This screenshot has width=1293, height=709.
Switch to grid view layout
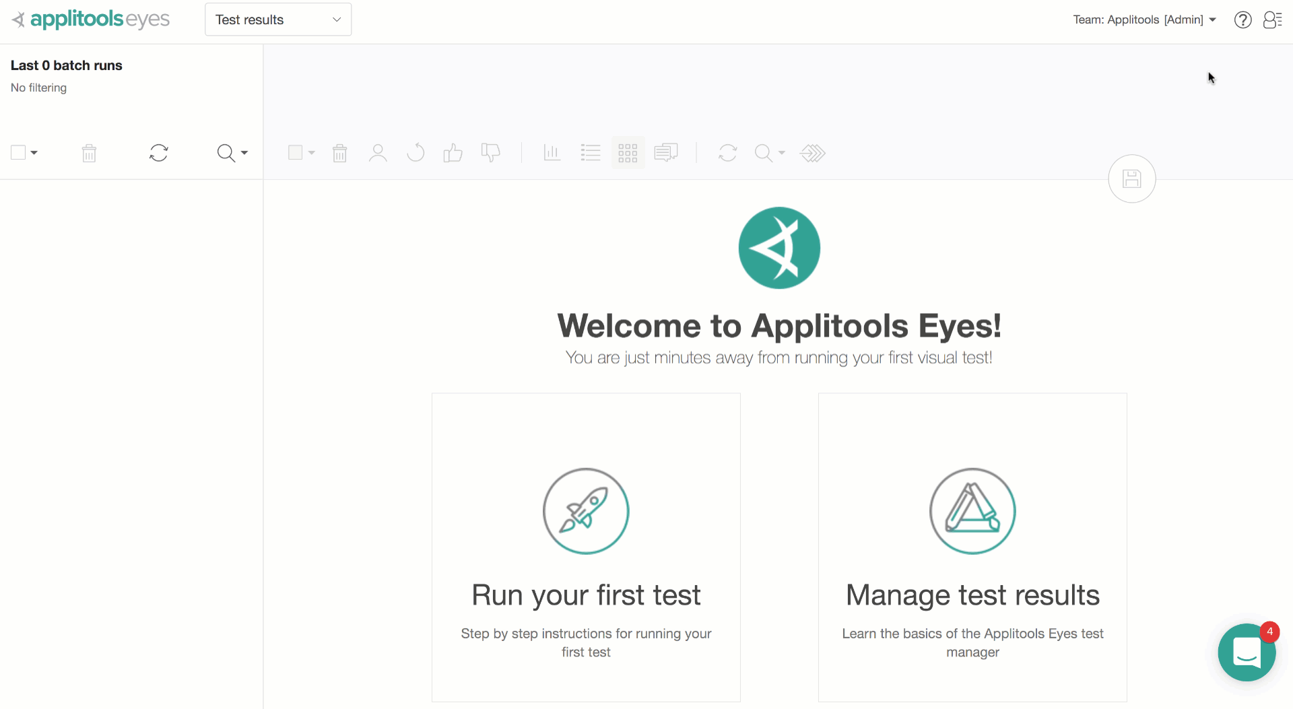628,154
